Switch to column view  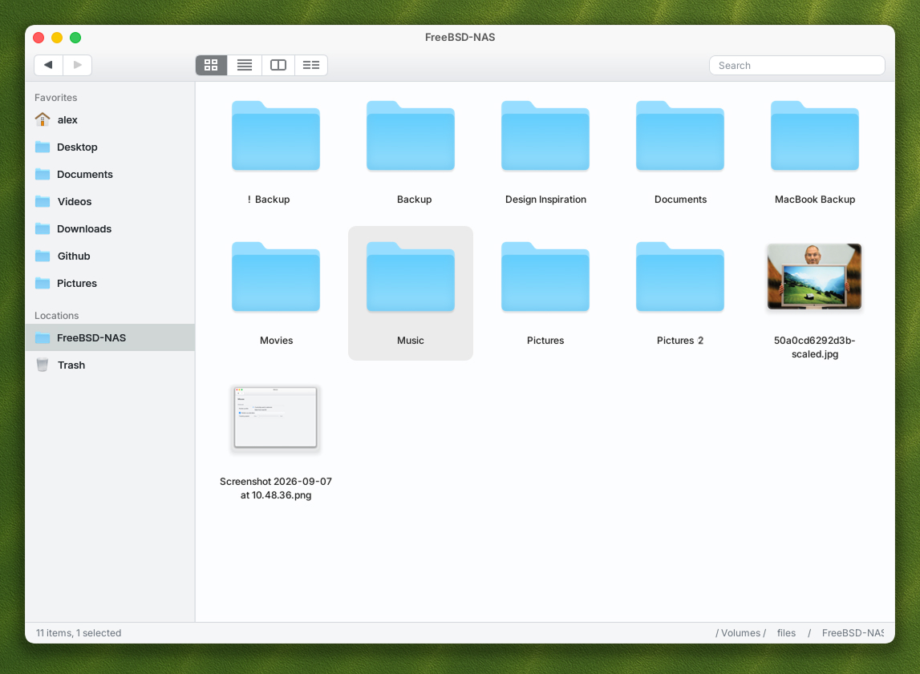pyautogui.click(x=278, y=65)
